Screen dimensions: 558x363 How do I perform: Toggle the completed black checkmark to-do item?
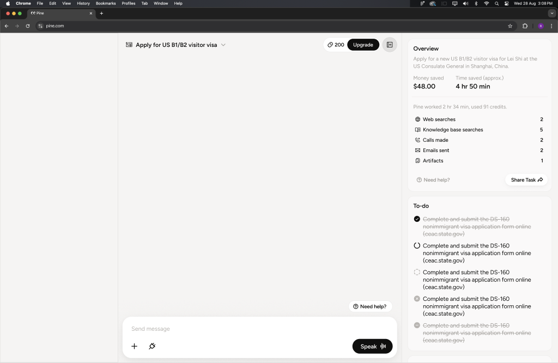coord(417,219)
